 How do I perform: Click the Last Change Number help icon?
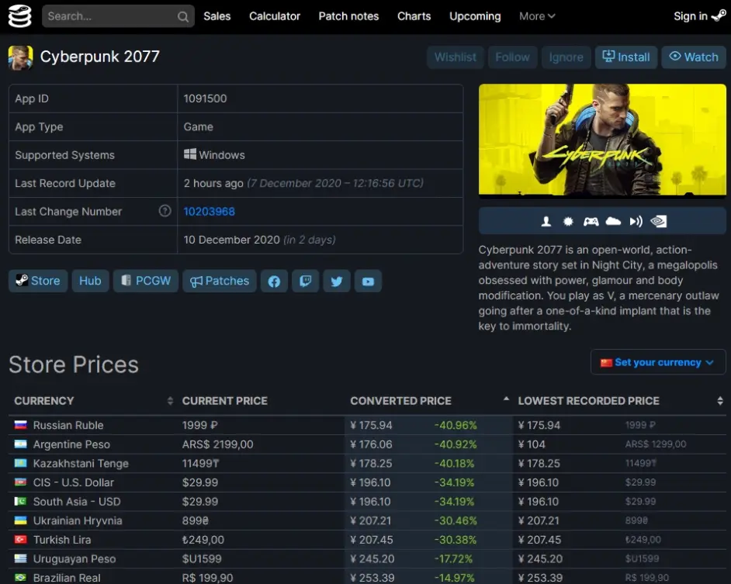tap(165, 211)
